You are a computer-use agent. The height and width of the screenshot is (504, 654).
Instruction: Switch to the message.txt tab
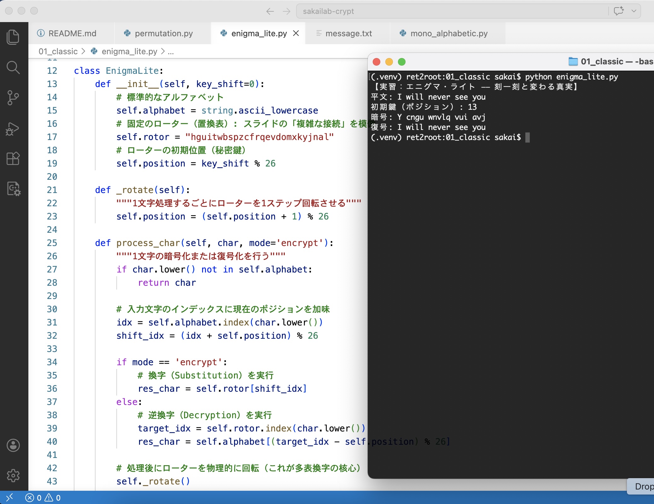348,33
